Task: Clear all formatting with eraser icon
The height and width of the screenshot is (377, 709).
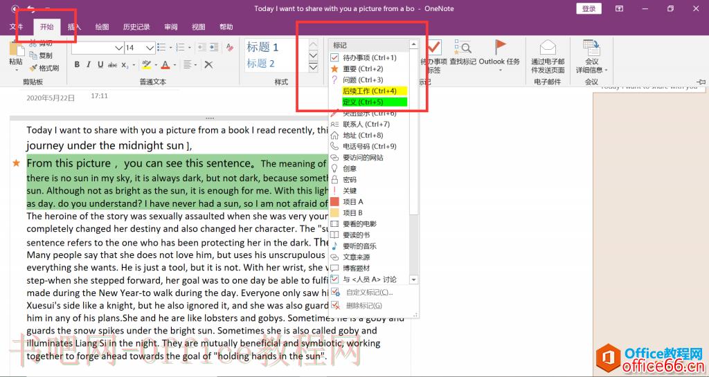Action: [230, 48]
